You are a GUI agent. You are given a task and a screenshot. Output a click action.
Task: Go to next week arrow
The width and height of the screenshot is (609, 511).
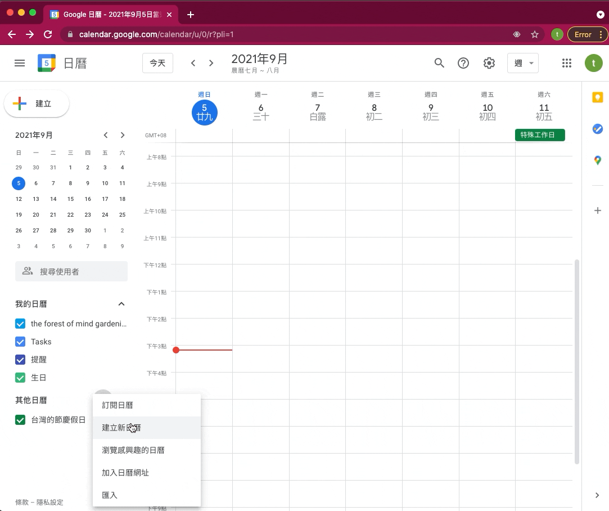coord(211,63)
